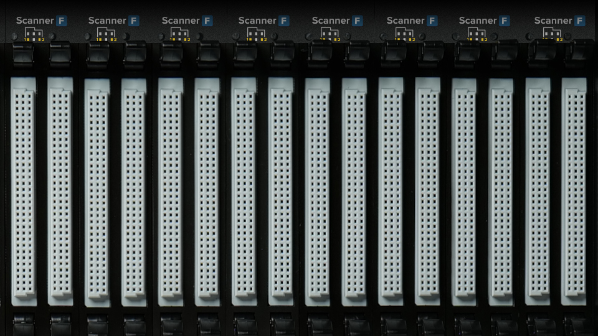Select the eighth module's connector pinout diagram icon
Screen dimensions: 598x336
coord(552,35)
